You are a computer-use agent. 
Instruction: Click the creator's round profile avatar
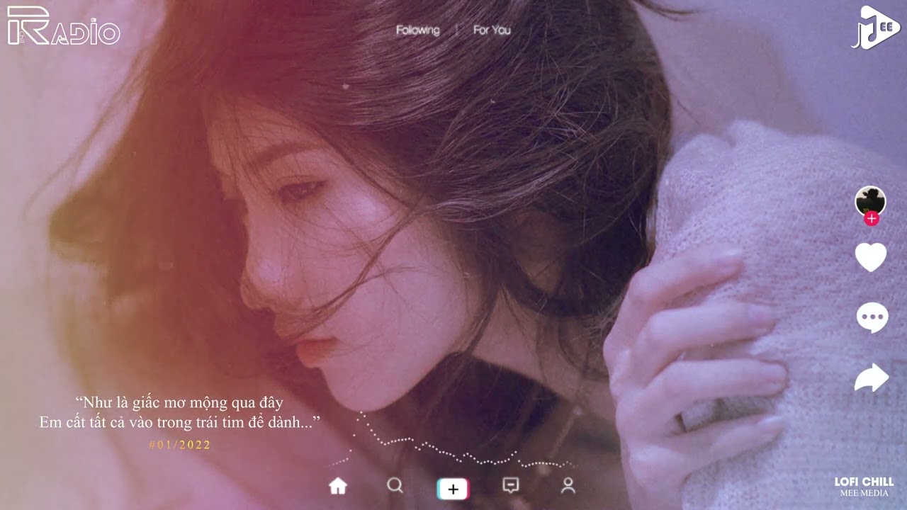pyautogui.click(x=870, y=201)
